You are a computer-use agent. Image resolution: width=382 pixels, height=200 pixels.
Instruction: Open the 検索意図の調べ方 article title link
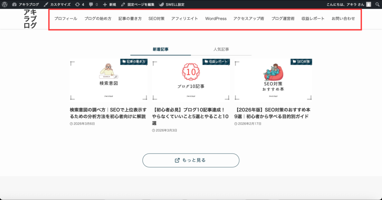108,113
